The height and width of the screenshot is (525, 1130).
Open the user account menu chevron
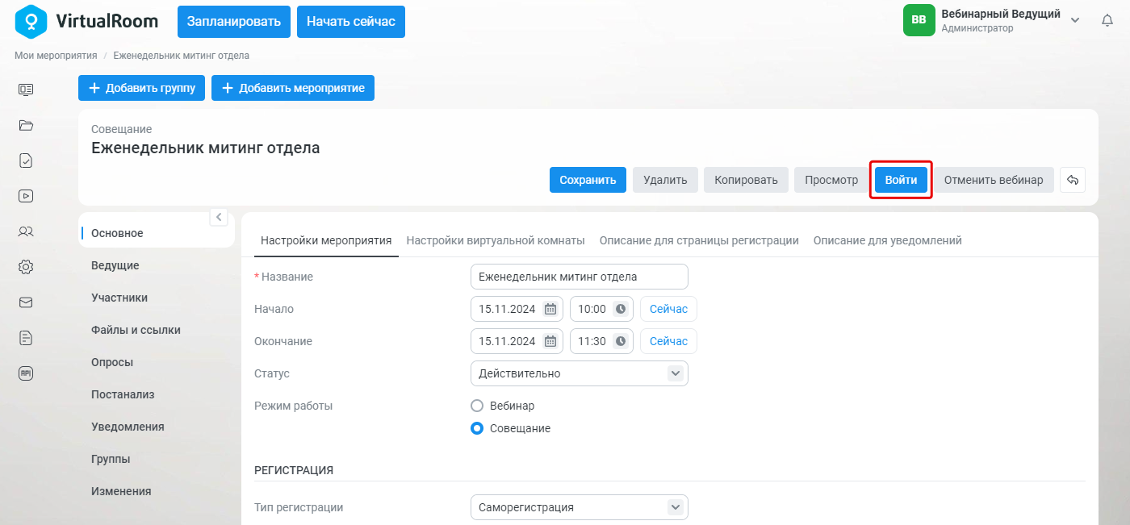(x=1075, y=20)
